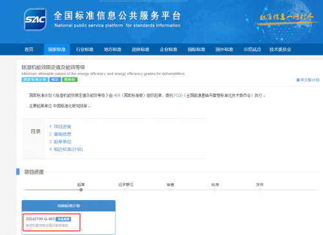
Task: Jump to 项目进度 in contents
Action: tap(60, 127)
